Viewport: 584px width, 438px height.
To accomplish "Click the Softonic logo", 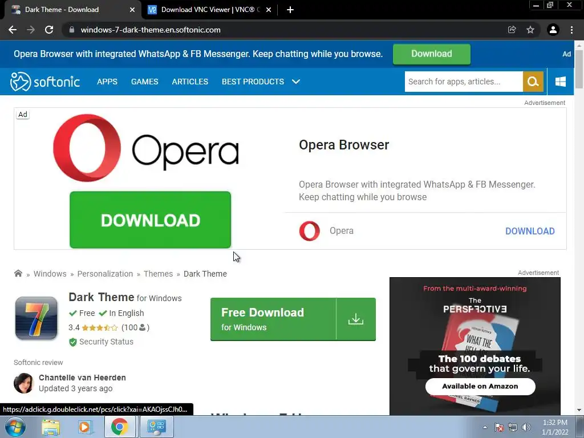I will (x=45, y=82).
